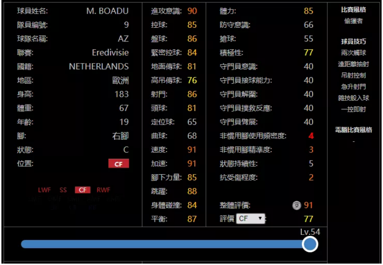Click 防守意識 value 66

[x=308, y=25]
